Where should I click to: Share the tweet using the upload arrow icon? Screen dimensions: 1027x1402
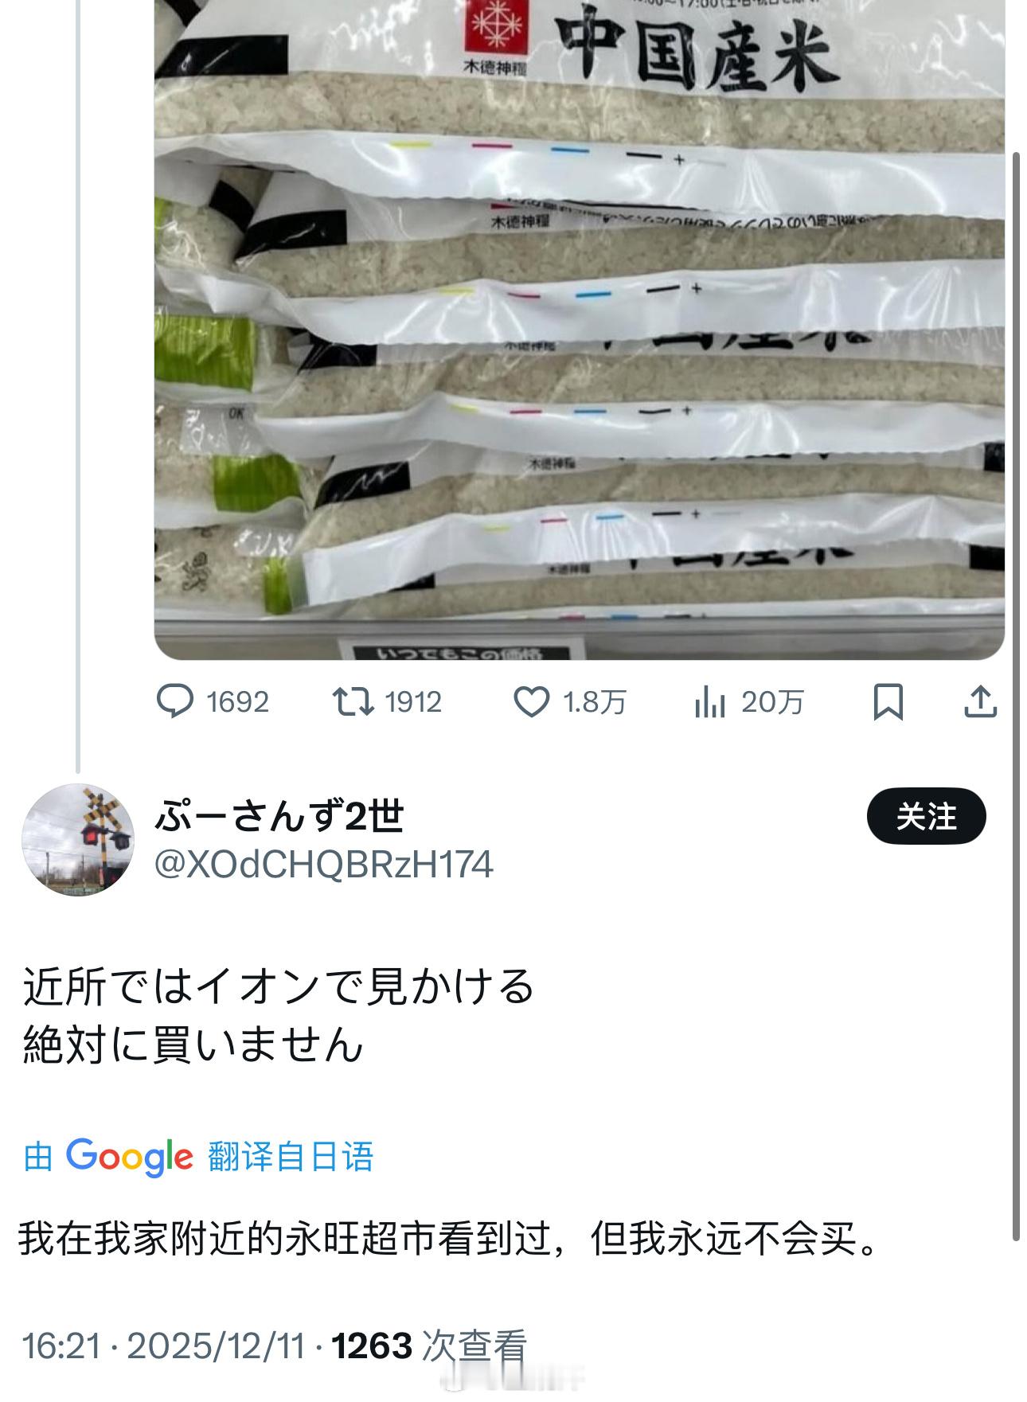[x=981, y=701]
